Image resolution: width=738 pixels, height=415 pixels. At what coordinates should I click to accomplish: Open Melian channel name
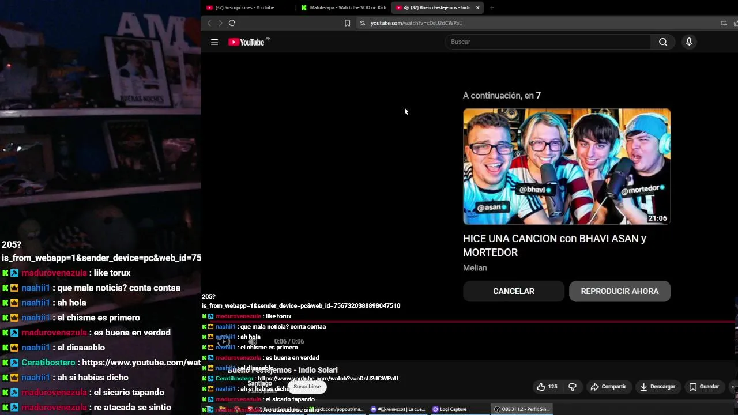[x=475, y=268]
